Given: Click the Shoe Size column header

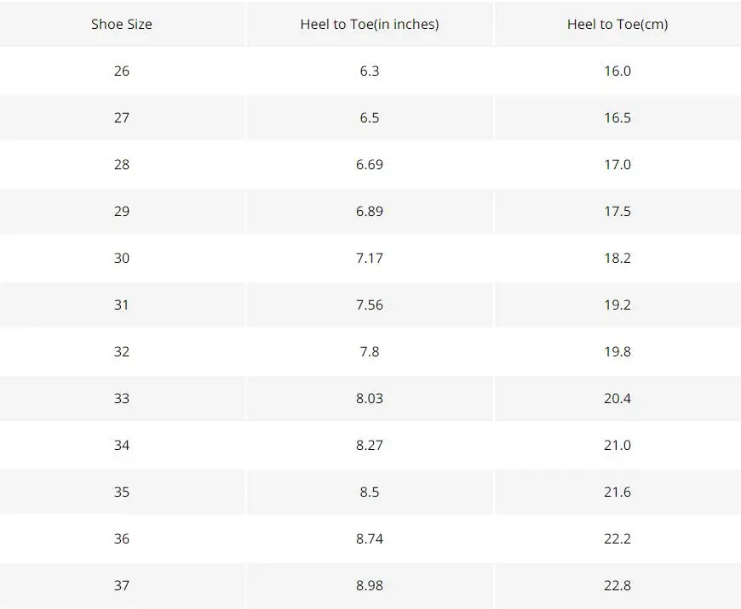Looking at the screenshot, I should click(122, 24).
